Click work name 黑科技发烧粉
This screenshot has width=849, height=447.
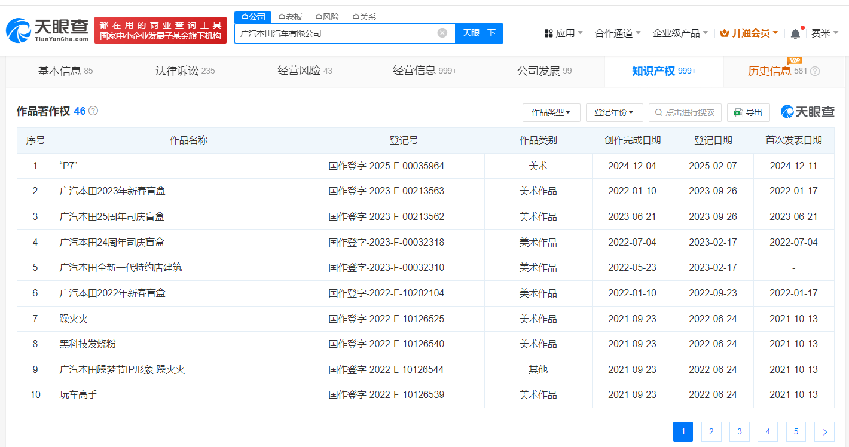[88, 344]
